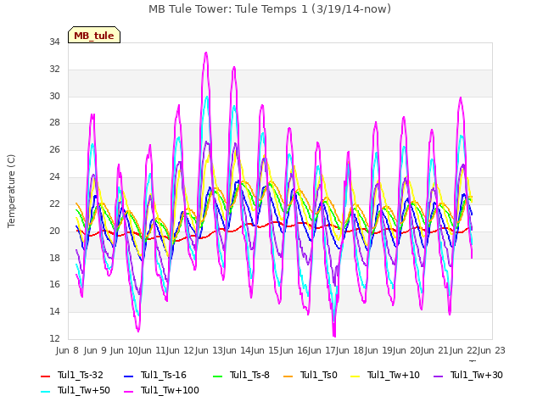This screenshot has height=407, width=543.
Task: Click the cyan Tul1_Tw+50 legend swatch
Action: pyautogui.click(x=45, y=391)
